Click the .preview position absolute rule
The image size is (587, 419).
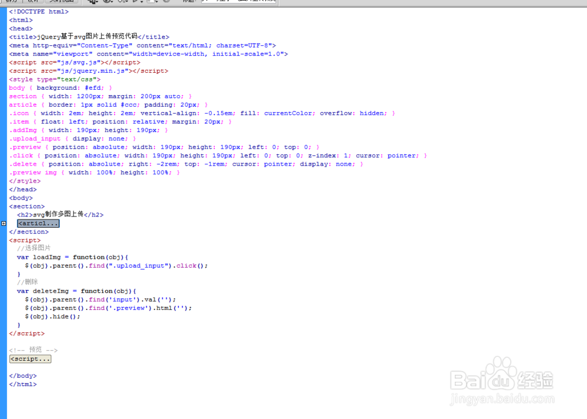(164, 147)
